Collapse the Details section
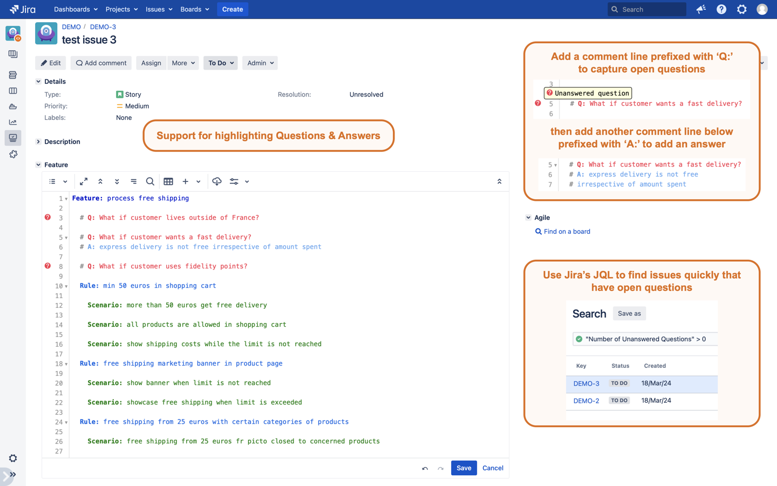 (38, 82)
